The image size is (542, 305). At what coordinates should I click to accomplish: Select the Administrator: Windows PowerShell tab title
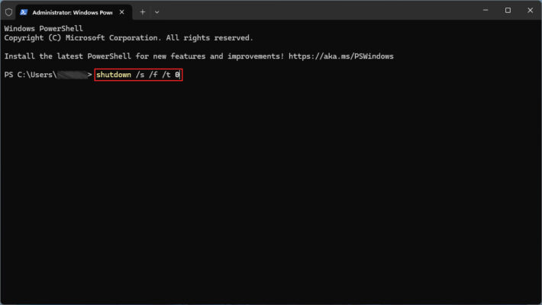coord(70,11)
